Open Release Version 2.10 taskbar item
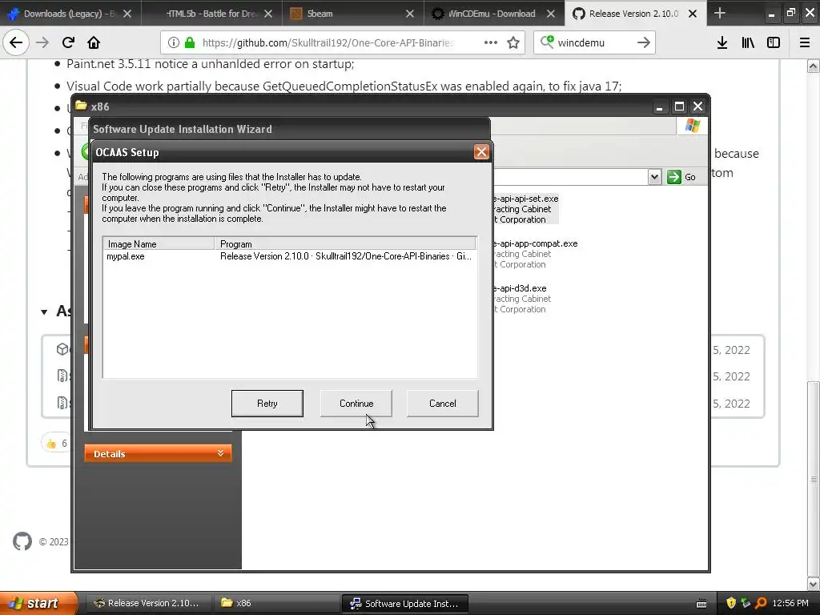 [148, 603]
